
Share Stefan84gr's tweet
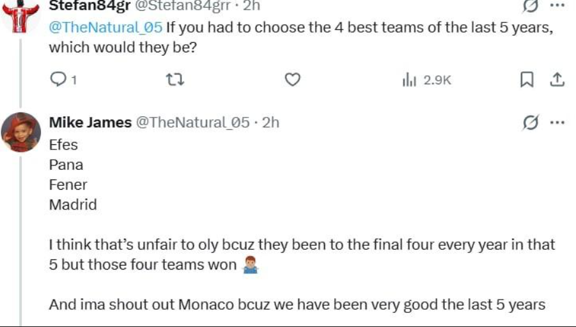pyautogui.click(x=557, y=79)
